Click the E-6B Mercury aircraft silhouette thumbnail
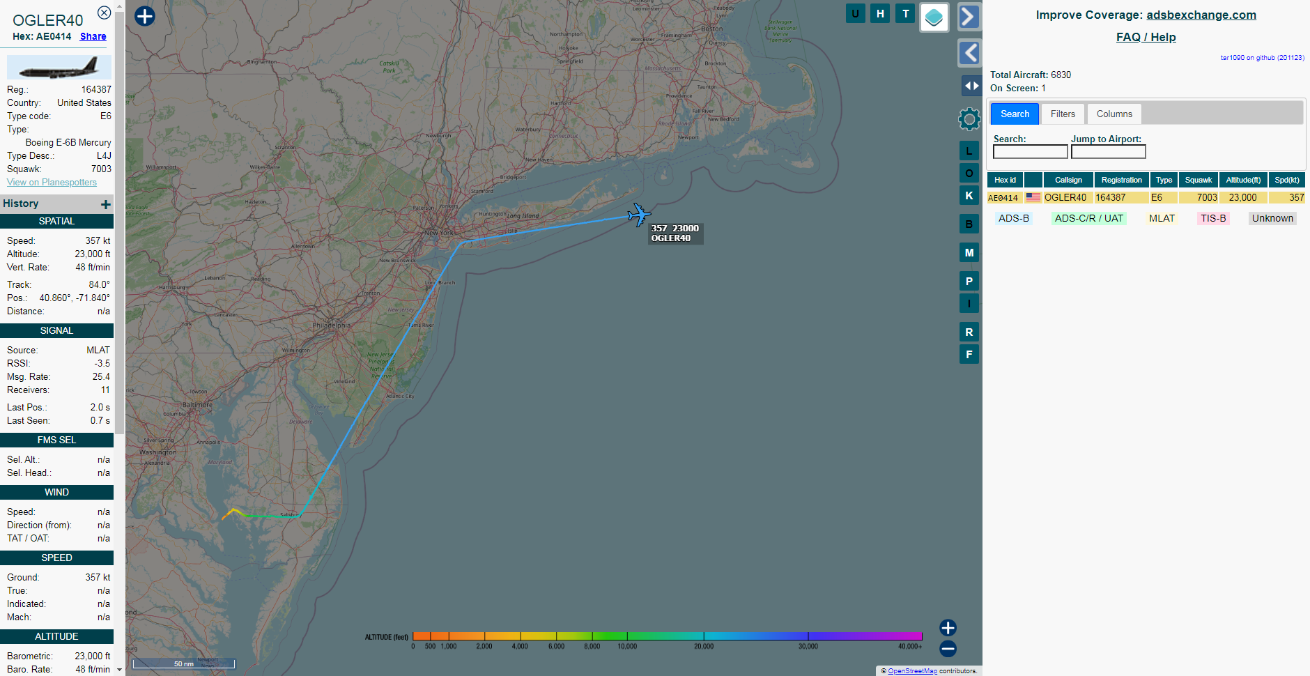 tap(59, 68)
